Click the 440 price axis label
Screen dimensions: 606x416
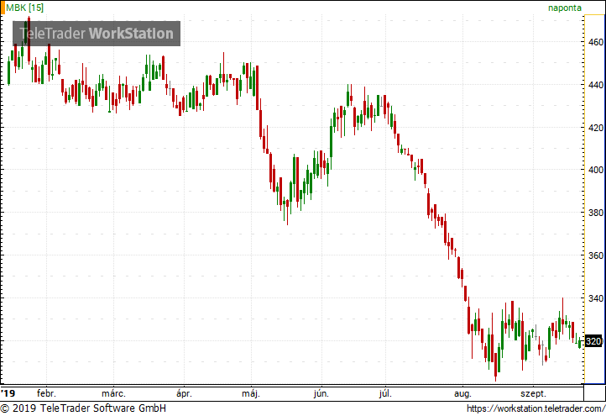[596, 85]
